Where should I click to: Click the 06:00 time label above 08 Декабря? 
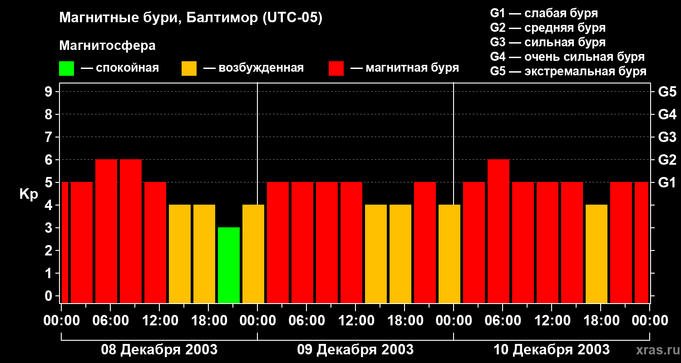[110, 321]
